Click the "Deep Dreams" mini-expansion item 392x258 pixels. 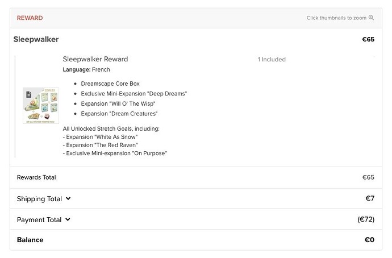[134, 93]
